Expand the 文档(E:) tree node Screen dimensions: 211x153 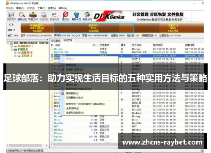coord(15,56)
